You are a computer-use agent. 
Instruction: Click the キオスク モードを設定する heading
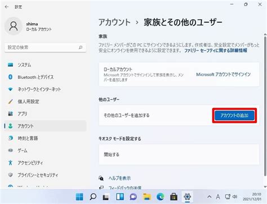[120, 139]
